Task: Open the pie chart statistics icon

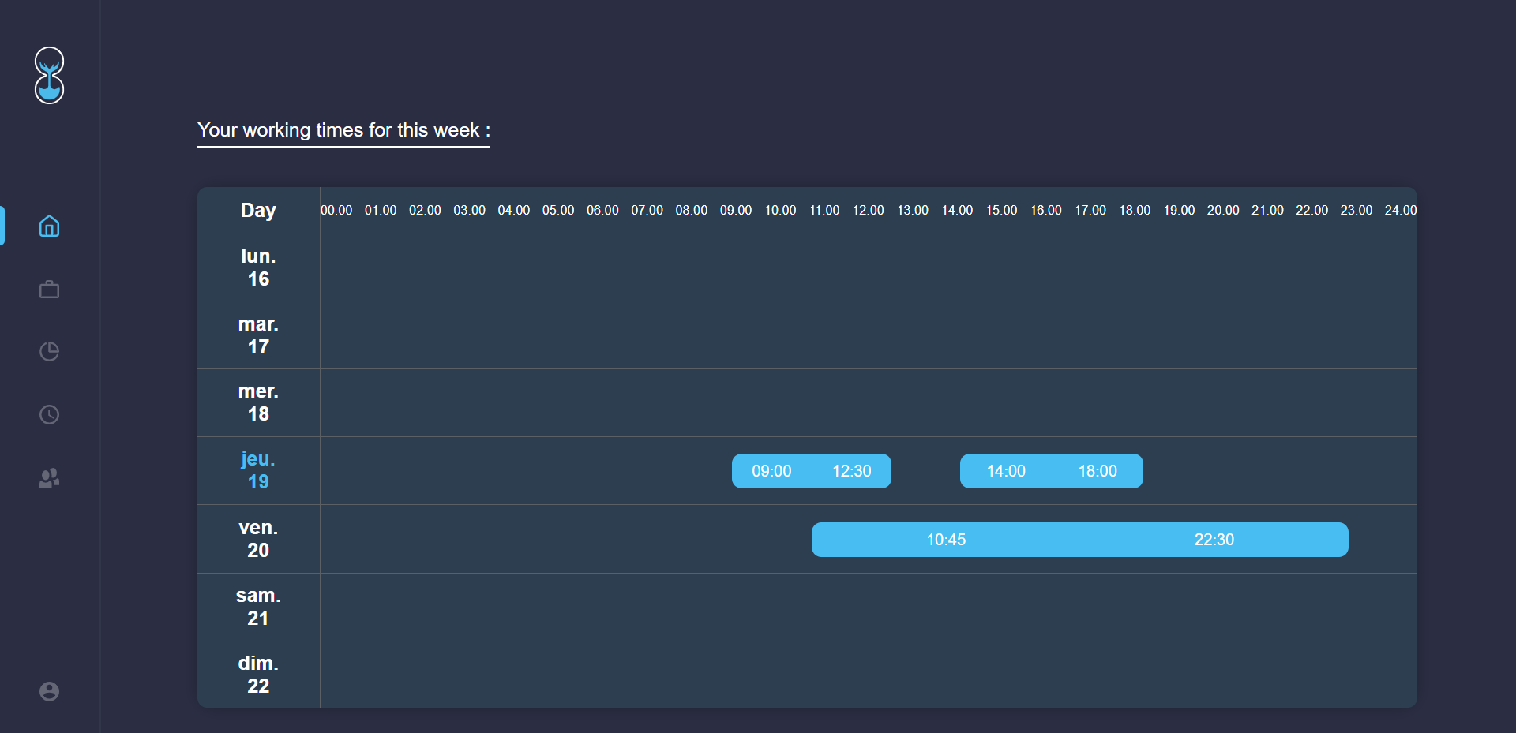Action: click(49, 351)
